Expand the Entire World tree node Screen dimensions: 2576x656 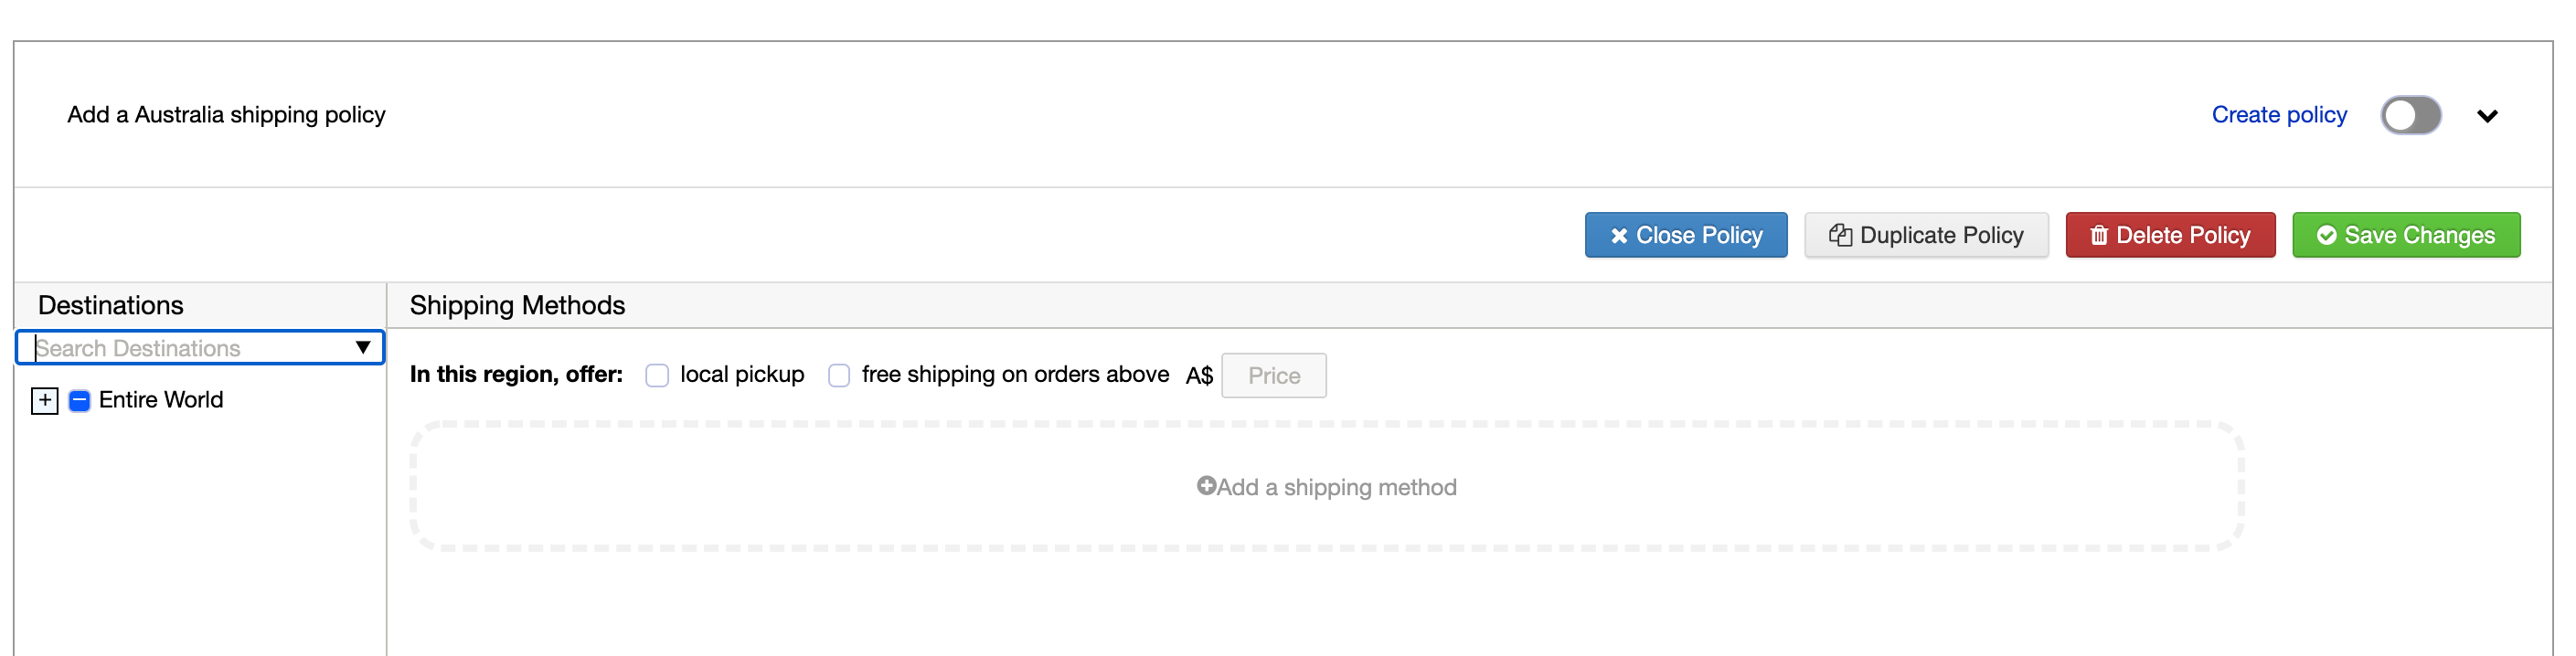[x=45, y=401]
